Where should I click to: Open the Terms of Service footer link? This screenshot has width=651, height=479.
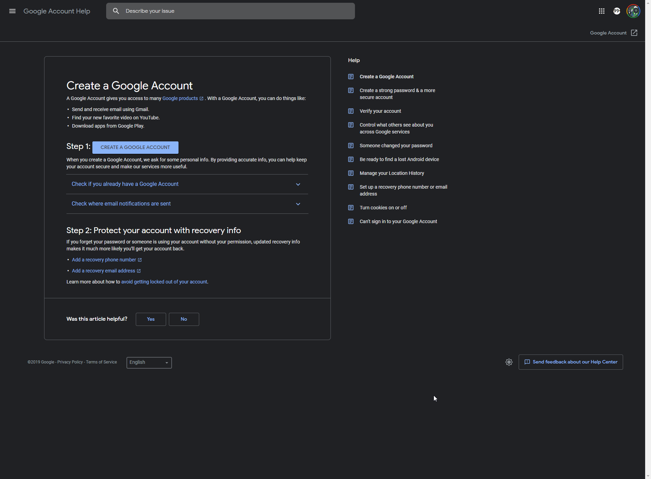click(101, 362)
